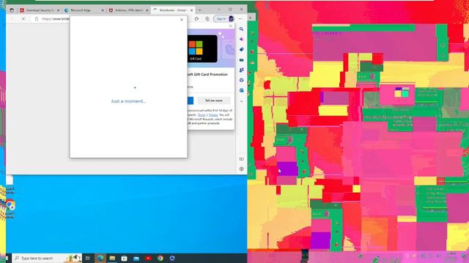469x263 pixels.
Task: Open Microsoft Store from taskbar
Action: [124, 258]
